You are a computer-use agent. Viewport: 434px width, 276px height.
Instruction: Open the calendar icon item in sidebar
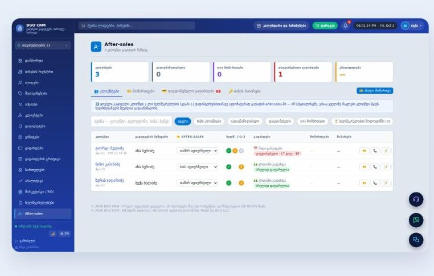click(20, 137)
